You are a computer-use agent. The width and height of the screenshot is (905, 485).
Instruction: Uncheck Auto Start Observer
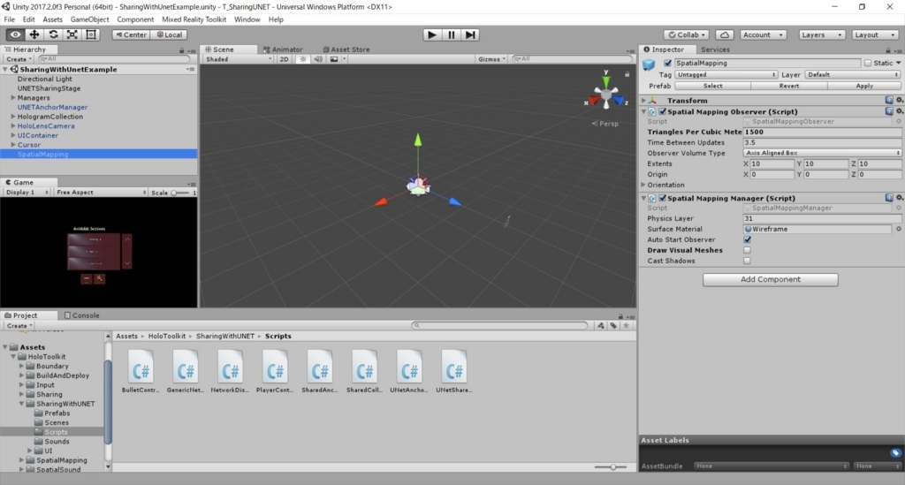click(x=748, y=239)
